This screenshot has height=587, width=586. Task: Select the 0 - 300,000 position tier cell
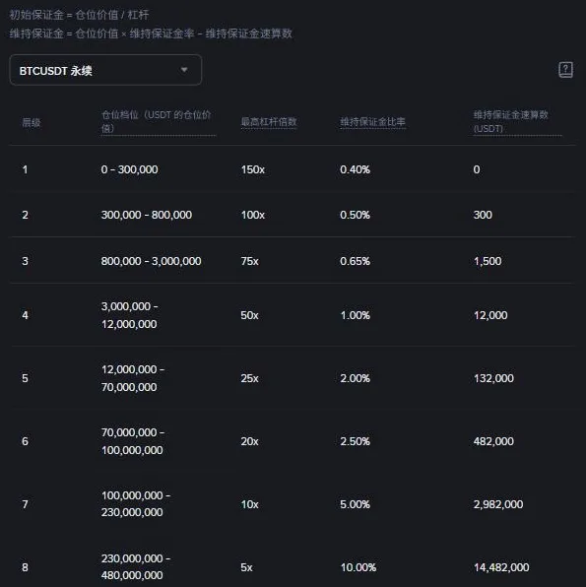click(x=130, y=169)
